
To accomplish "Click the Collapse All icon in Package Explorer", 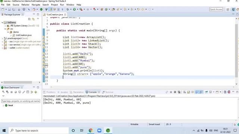I will coord(30,19).
